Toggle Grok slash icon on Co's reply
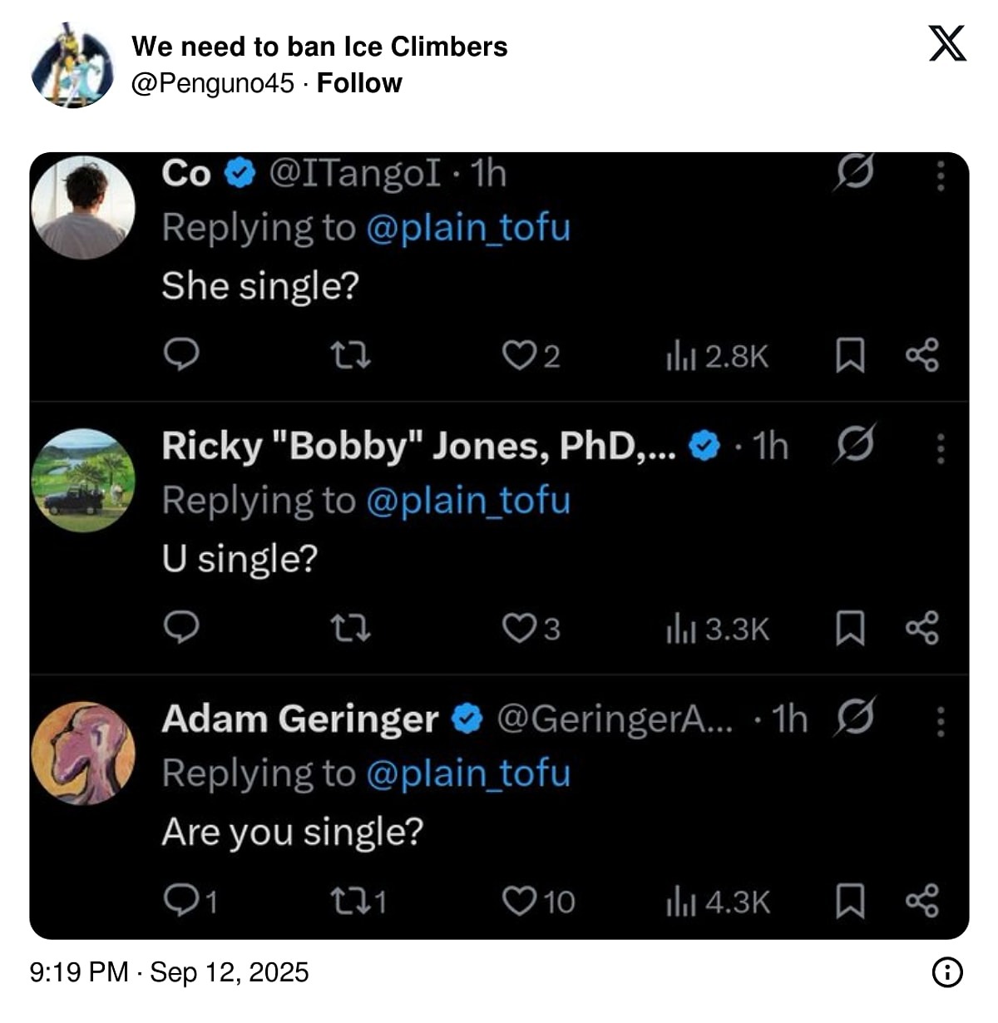998x1023 pixels. 854,173
